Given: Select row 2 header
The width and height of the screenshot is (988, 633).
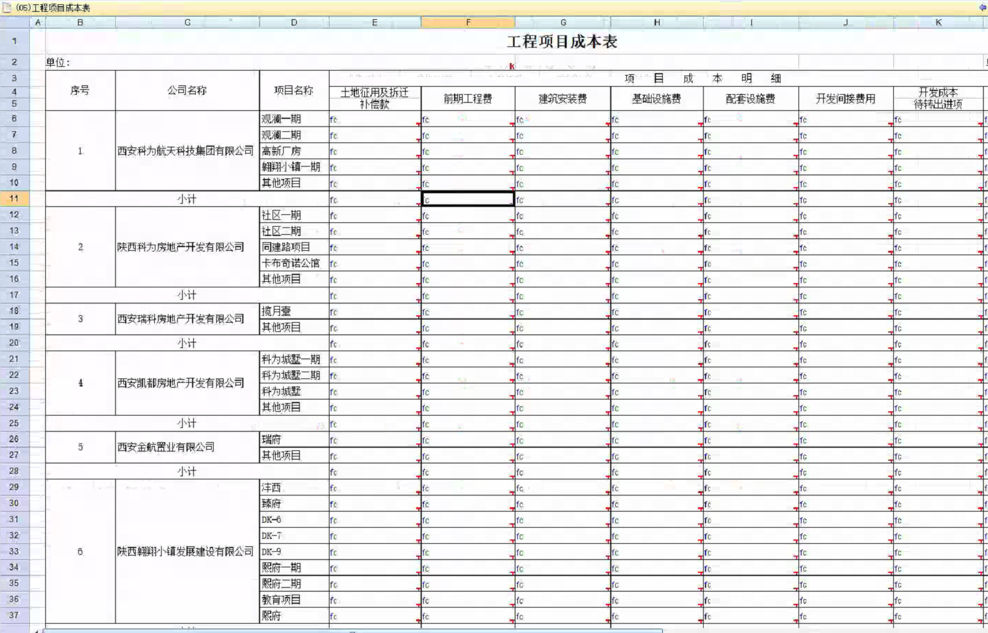Looking at the screenshot, I should coord(14,62).
